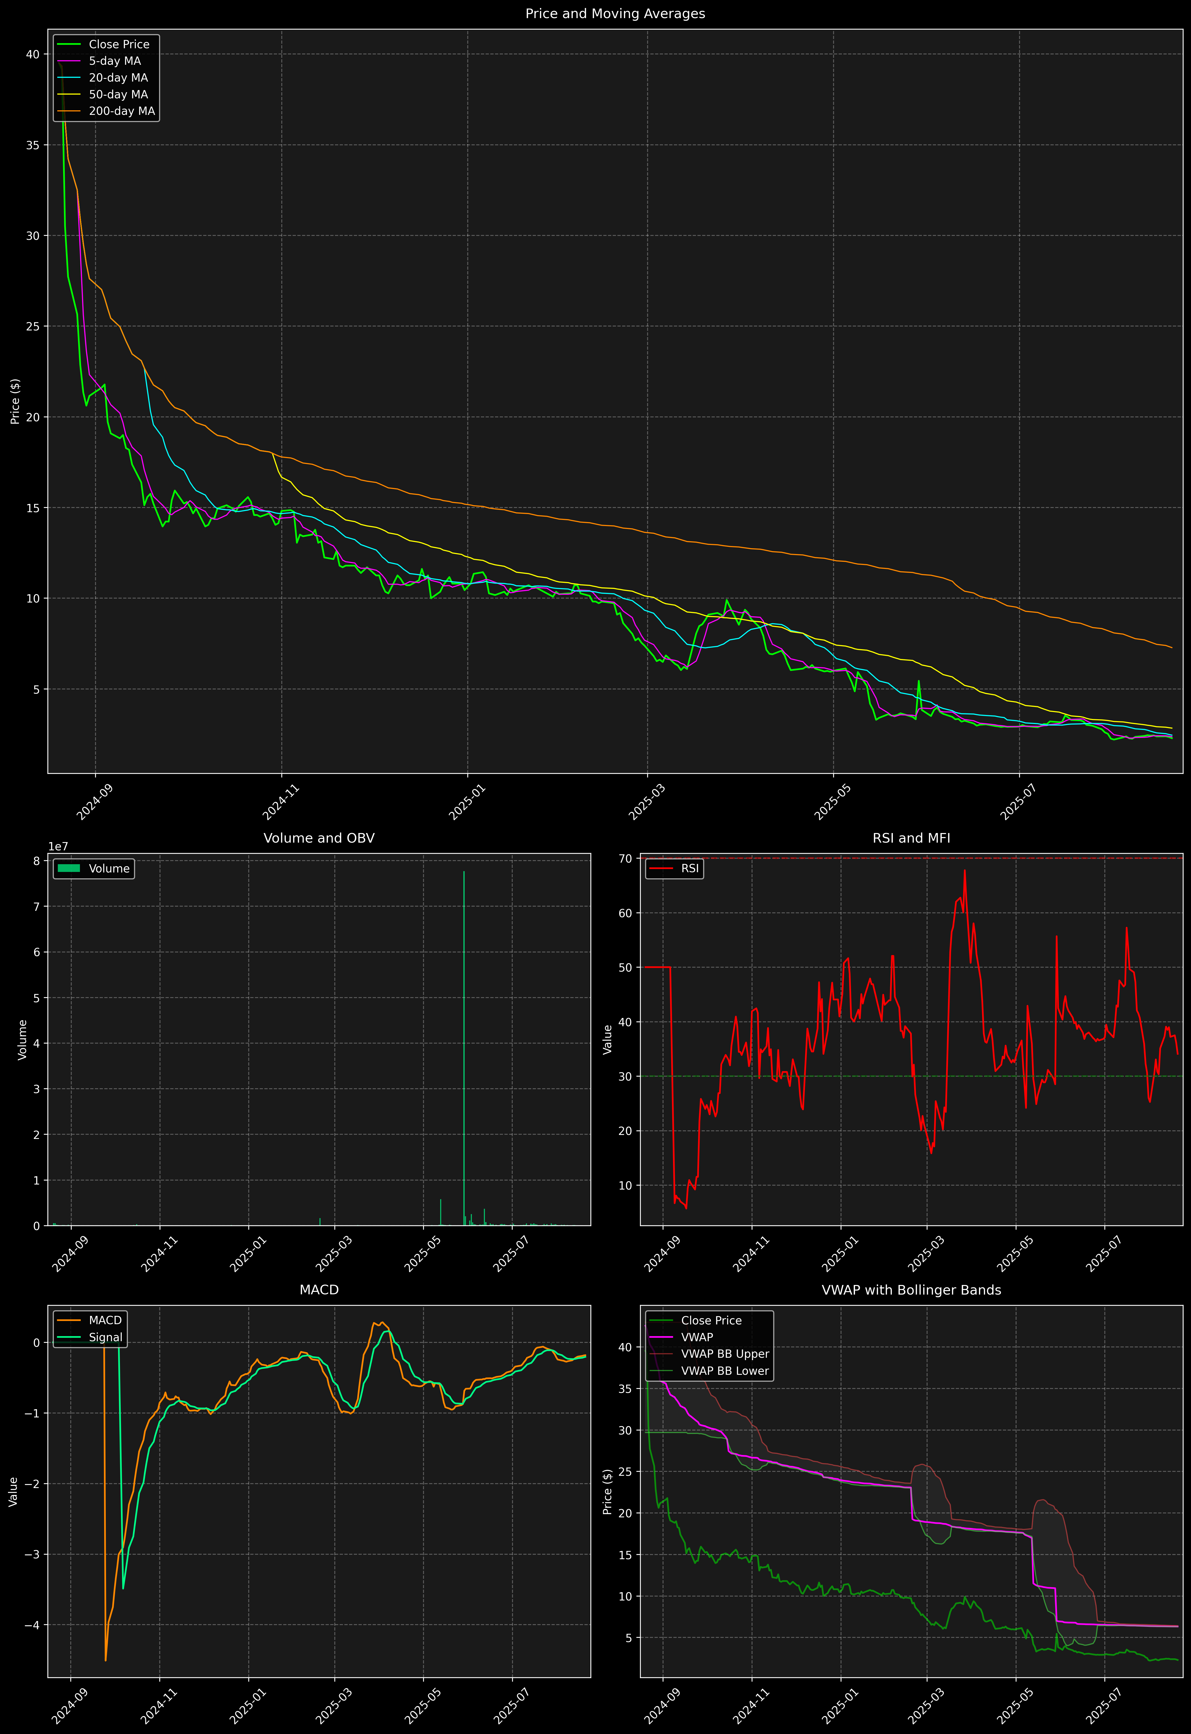This screenshot has width=1191, height=1734.
Task: Click the 20-day MA legend entry
Action: click(118, 78)
